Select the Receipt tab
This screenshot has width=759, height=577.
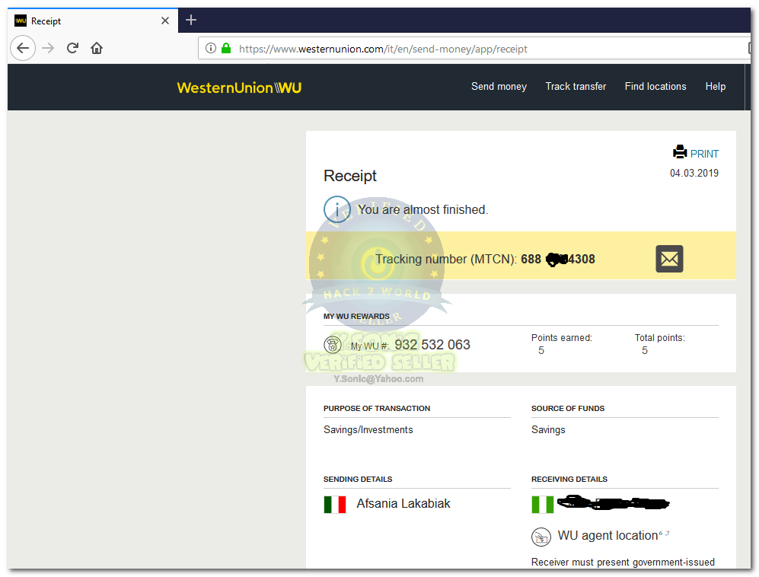(93, 21)
